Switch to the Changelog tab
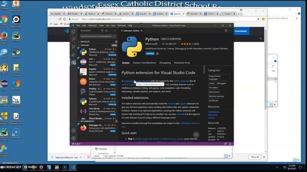The image size is (307, 172). [165, 63]
